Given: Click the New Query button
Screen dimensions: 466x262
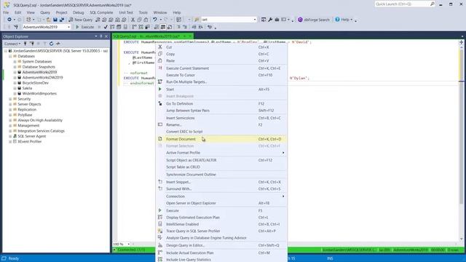Looking at the screenshot, I should (x=81, y=20).
